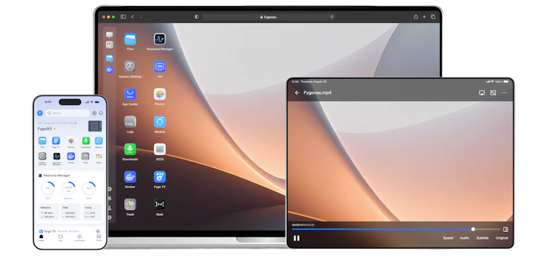Open the Files app on the laptop desktop
The height and width of the screenshot is (261, 540).
pyautogui.click(x=130, y=39)
